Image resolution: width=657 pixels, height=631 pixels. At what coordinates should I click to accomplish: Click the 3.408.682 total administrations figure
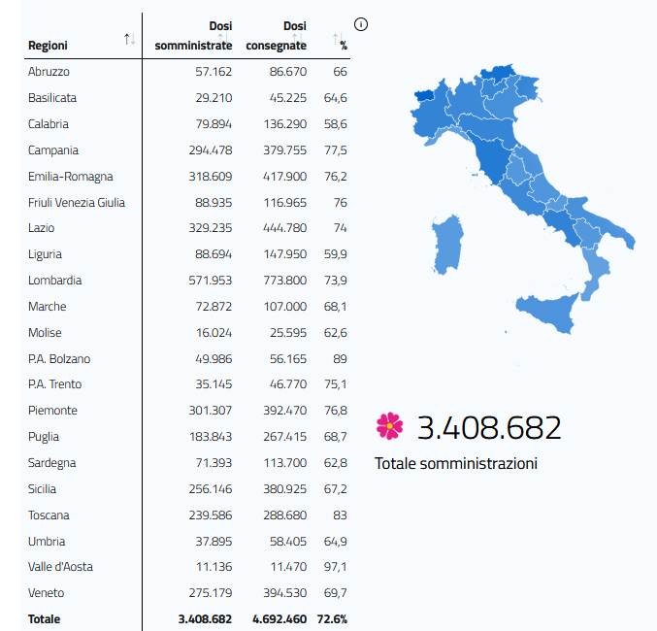coord(489,427)
